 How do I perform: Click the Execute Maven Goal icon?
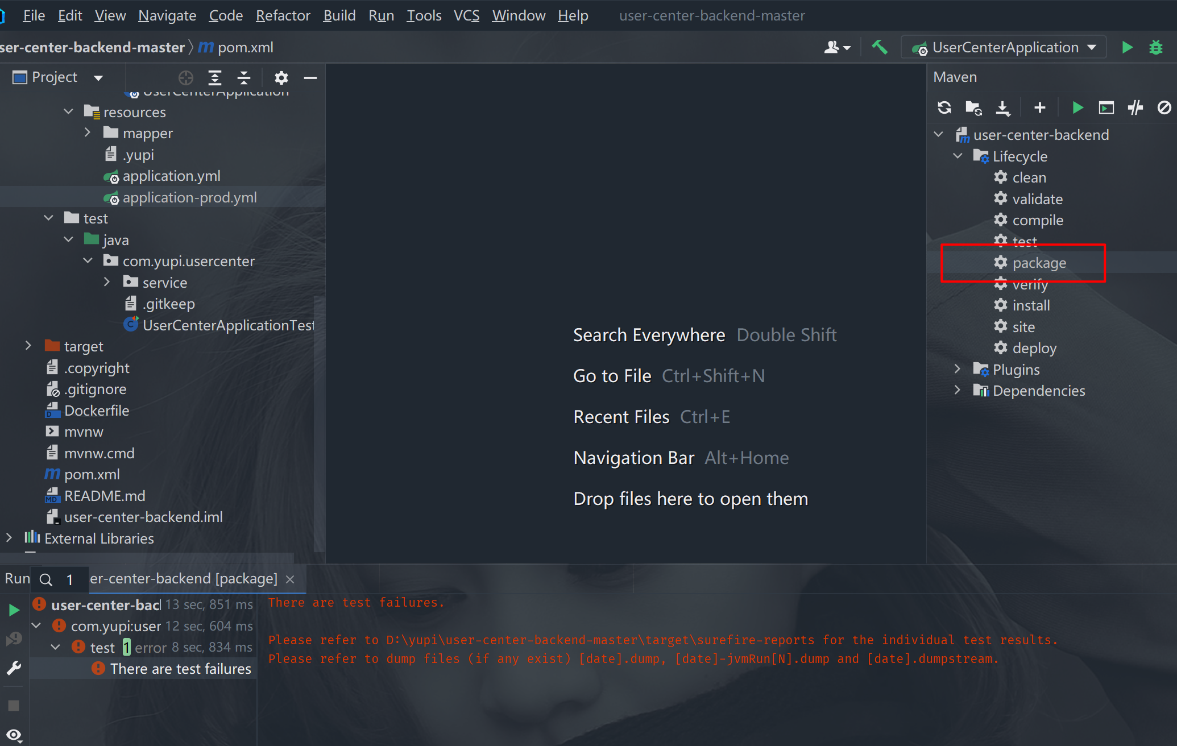(x=1106, y=107)
